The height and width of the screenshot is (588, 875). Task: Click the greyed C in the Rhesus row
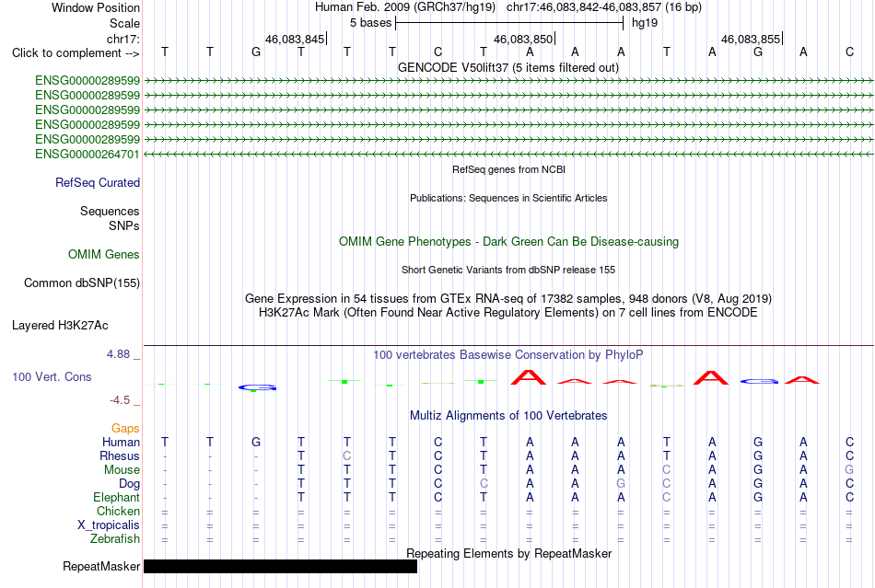point(347,456)
